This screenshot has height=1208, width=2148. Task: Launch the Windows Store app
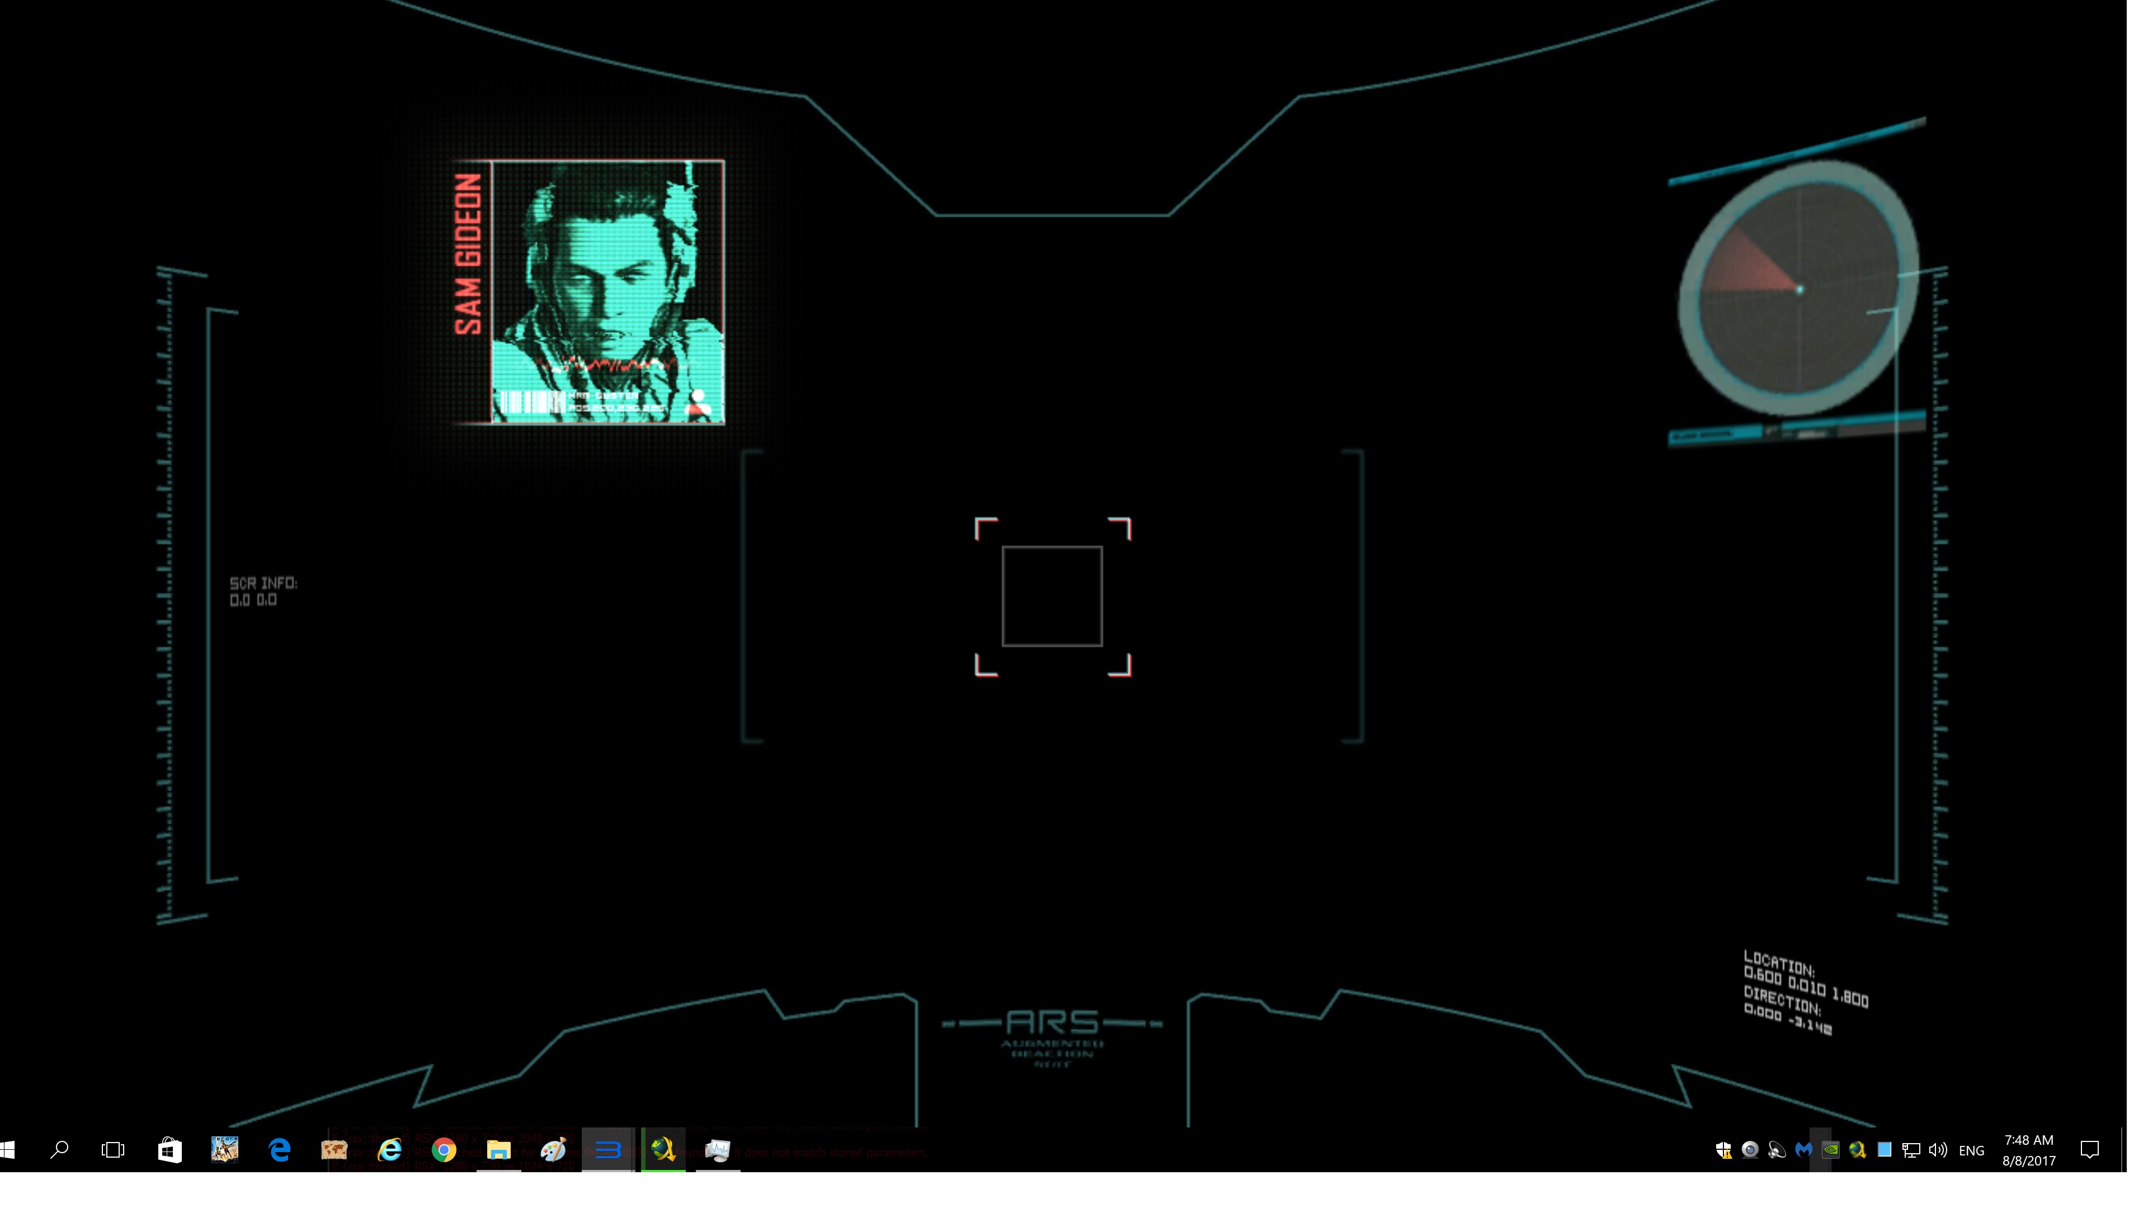169,1150
